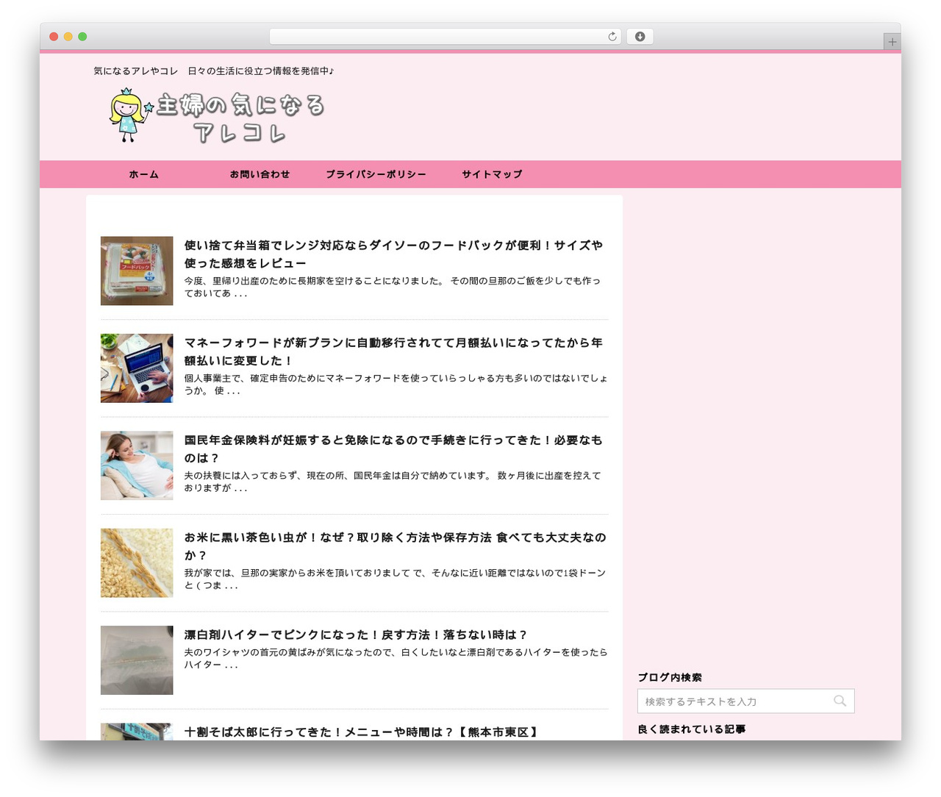941x797 pixels.
Task: Click the bleach shirt article thumbnail
Action: (x=137, y=660)
